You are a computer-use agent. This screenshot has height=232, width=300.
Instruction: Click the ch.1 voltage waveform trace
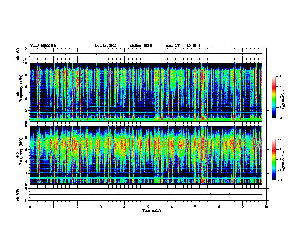pos(146,54)
